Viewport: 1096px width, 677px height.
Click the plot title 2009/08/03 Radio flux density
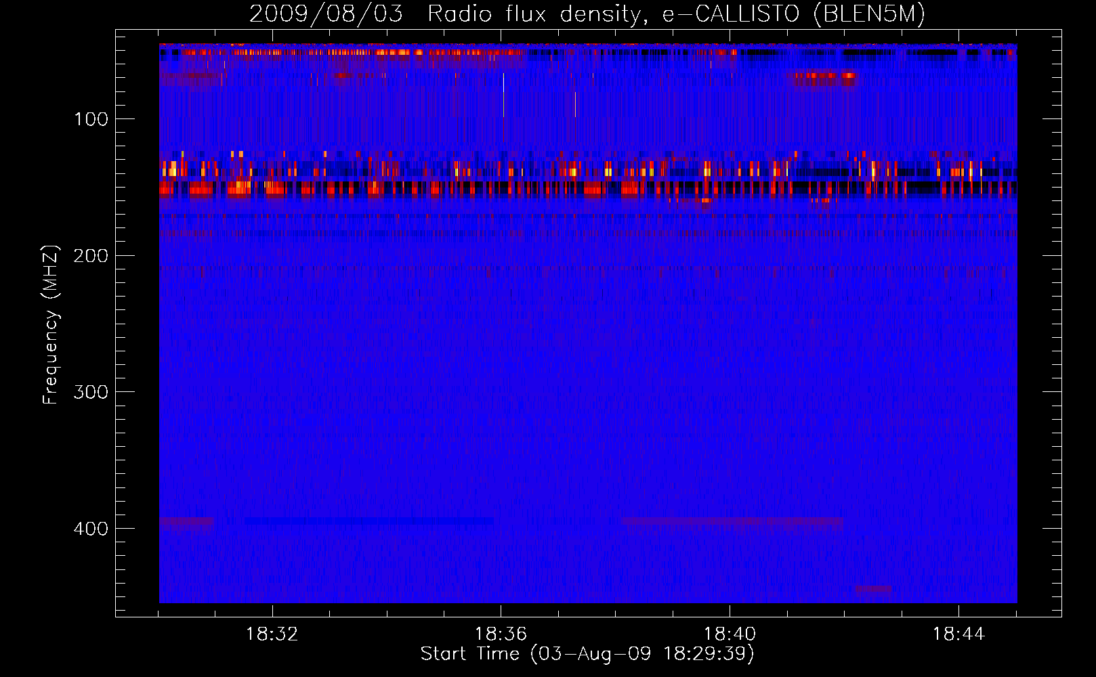pyautogui.click(x=587, y=14)
